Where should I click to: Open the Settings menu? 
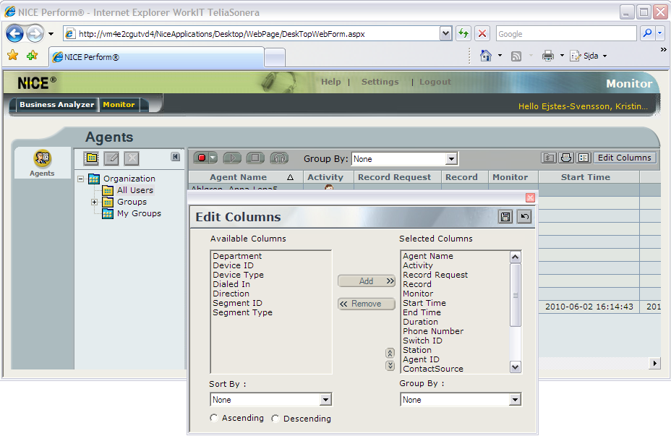380,82
